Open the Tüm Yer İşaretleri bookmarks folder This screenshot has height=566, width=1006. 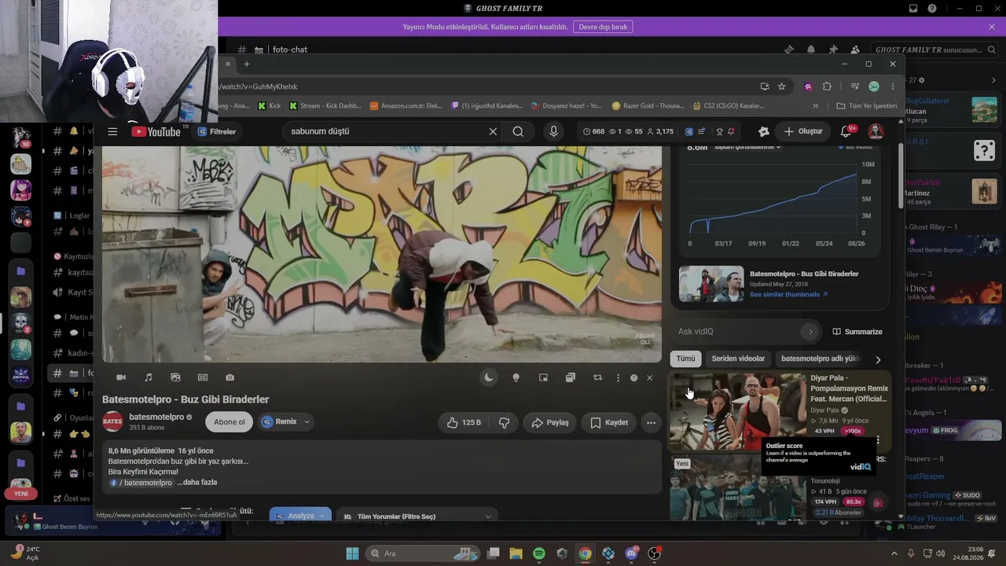pyautogui.click(x=867, y=106)
